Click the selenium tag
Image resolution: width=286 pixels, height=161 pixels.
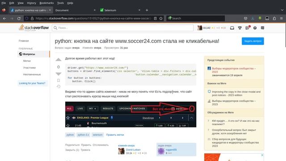click(x=97, y=135)
